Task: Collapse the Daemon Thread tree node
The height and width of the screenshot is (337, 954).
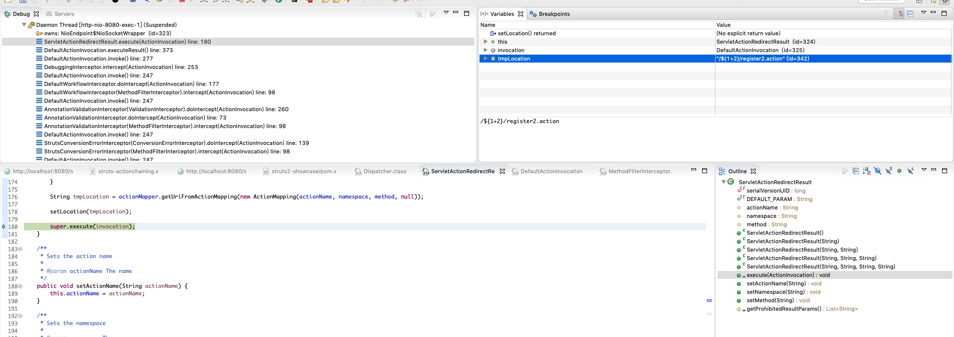Action: pyautogui.click(x=24, y=25)
